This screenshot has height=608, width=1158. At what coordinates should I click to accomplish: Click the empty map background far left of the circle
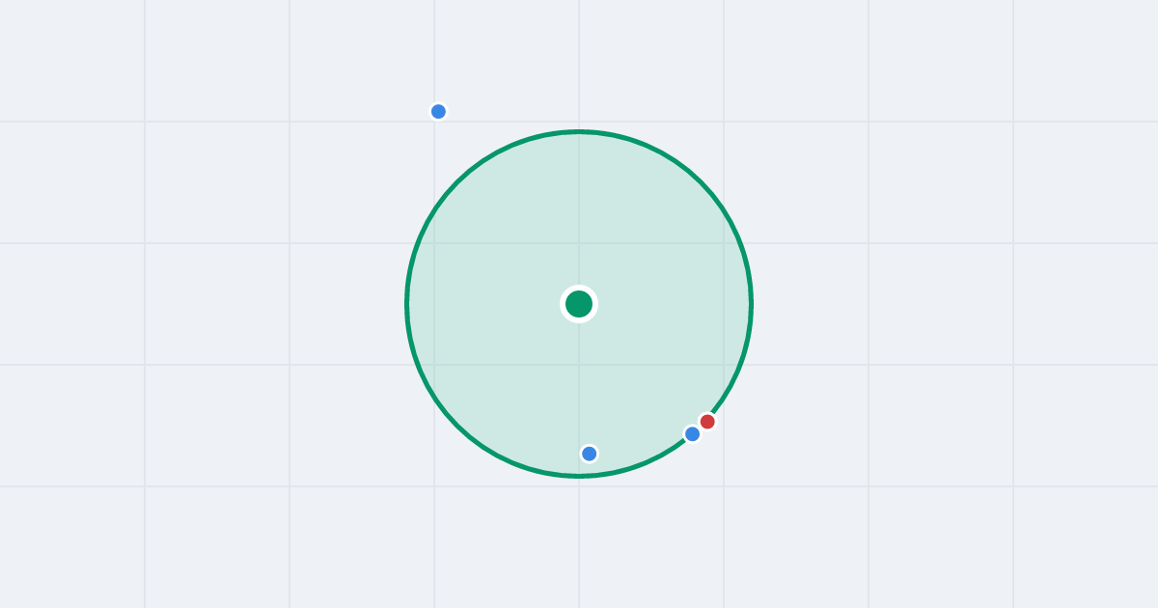coord(145,304)
